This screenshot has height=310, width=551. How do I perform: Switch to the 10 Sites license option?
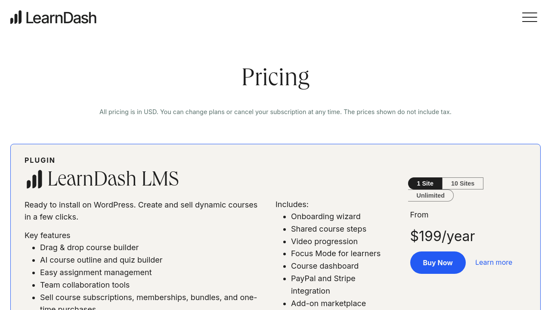point(462,183)
